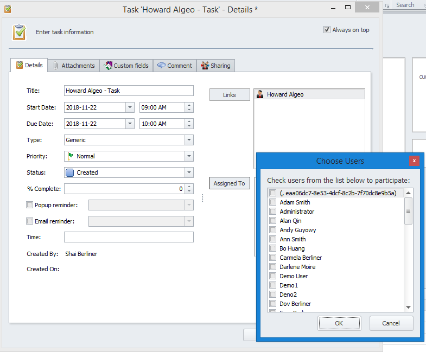Expand the Status dropdown arrow

189,172
